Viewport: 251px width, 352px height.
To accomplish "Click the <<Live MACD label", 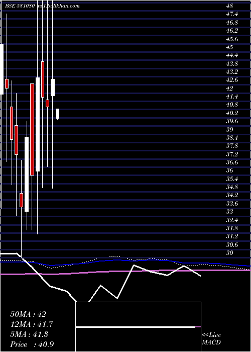I will pos(211,339).
